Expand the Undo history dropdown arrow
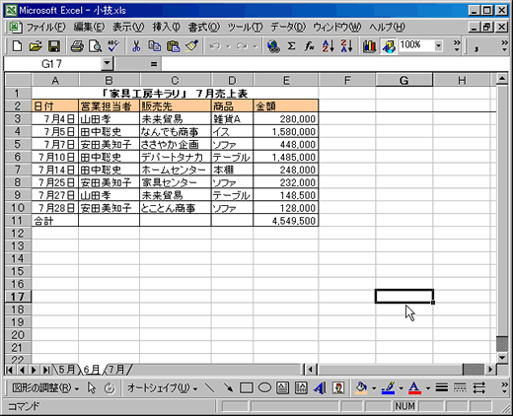513x416 pixels. [228, 46]
